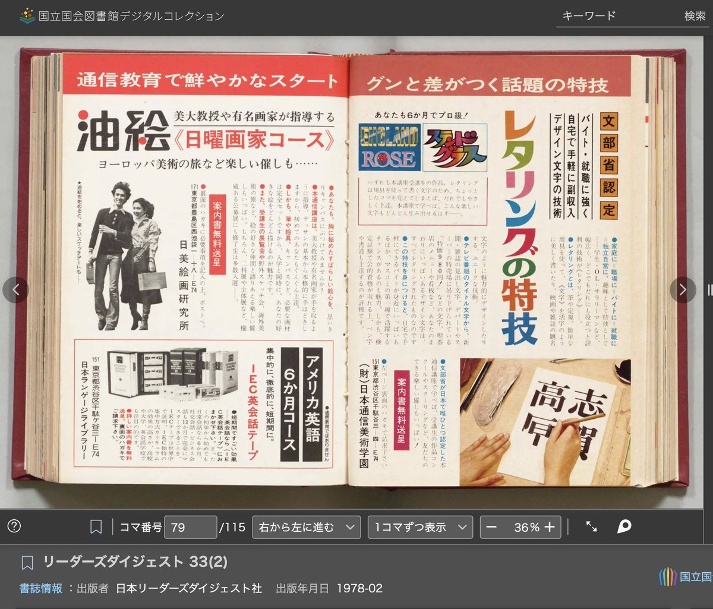Screen dimensions: 713x609
Task: Click title リーダーズダイジェスト 33(2)
Action: pos(135,561)
